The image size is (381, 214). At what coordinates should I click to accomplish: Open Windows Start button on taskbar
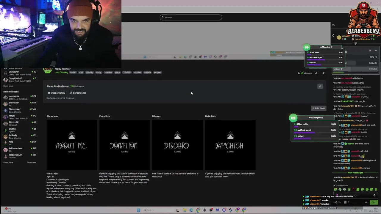[x=138, y=210]
